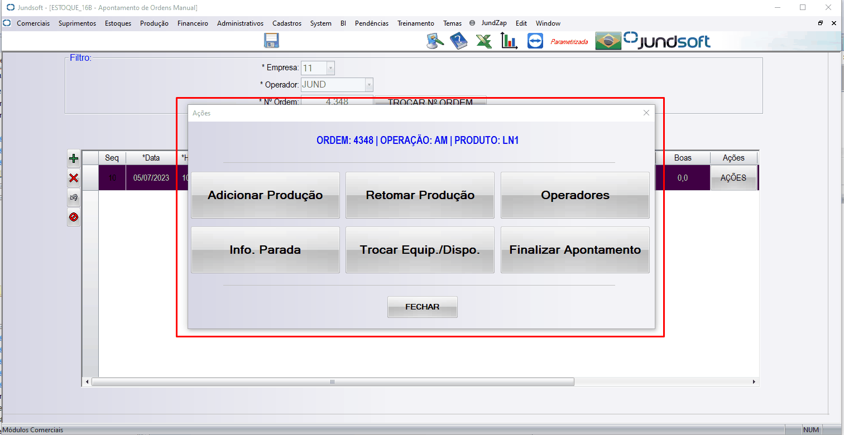Click the grey circle icon before JundZap
844x435 pixels.
tap(472, 23)
